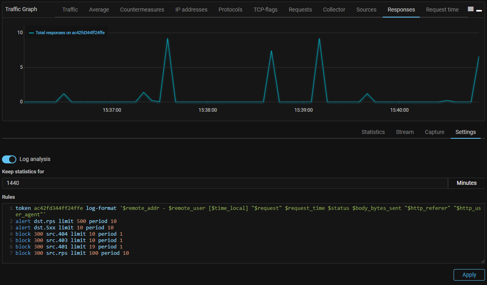View the TCP-flags tab
The height and width of the screenshot is (285, 487).
click(265, 10)
